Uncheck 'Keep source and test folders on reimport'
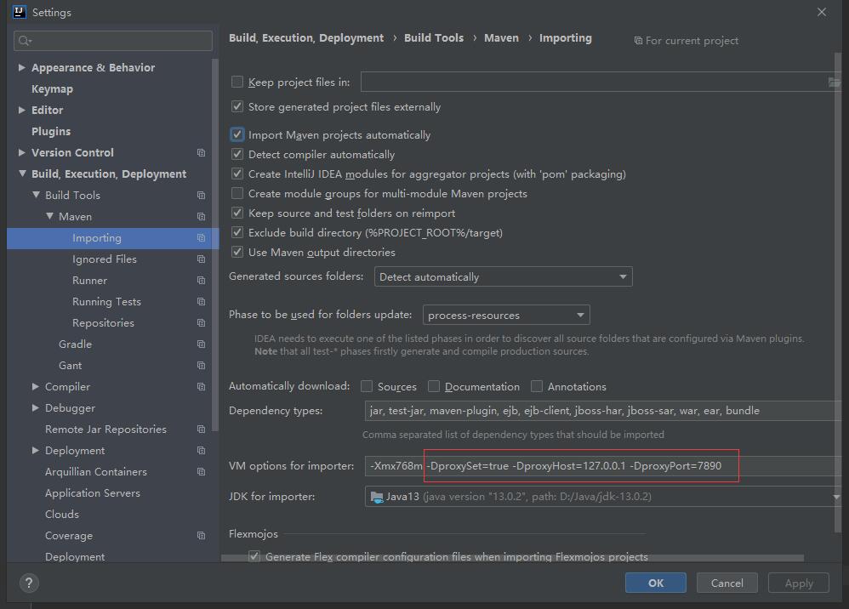This screenshot has height=609, width=849. [237, 213]
